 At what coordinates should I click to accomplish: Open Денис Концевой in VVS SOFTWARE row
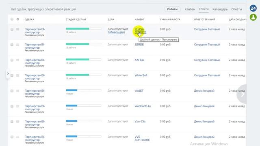(x=204, y=137)
